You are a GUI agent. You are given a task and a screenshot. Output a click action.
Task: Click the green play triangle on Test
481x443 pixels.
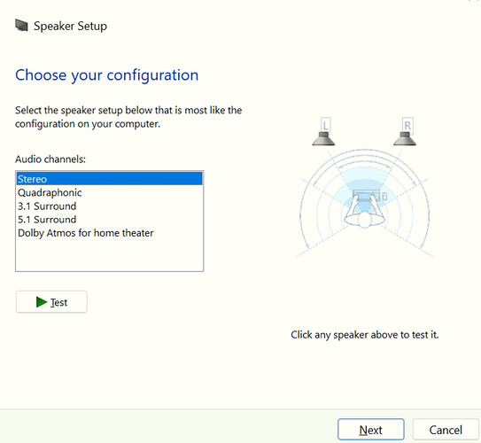tap(42, 302)
